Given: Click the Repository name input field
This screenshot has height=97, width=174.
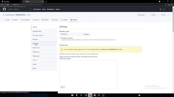Looking at the screenshot, I should 71,34.
